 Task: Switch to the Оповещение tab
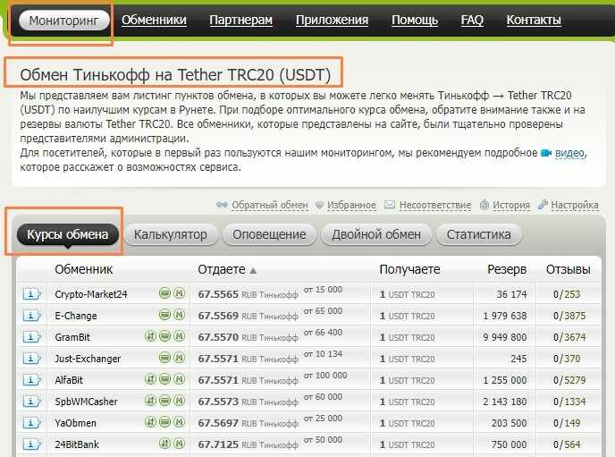(269, 234)
